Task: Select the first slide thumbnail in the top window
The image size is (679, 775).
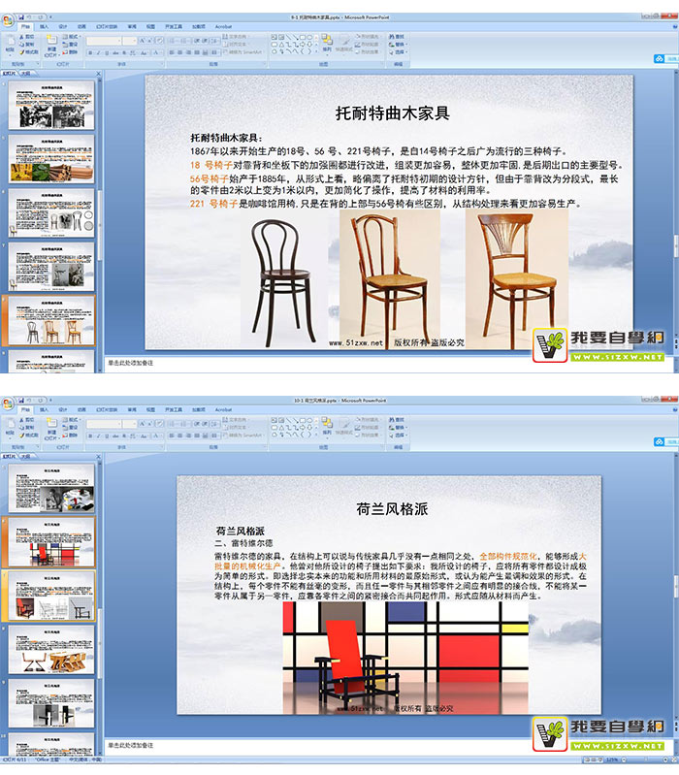Action: click(x=51, y=106)
